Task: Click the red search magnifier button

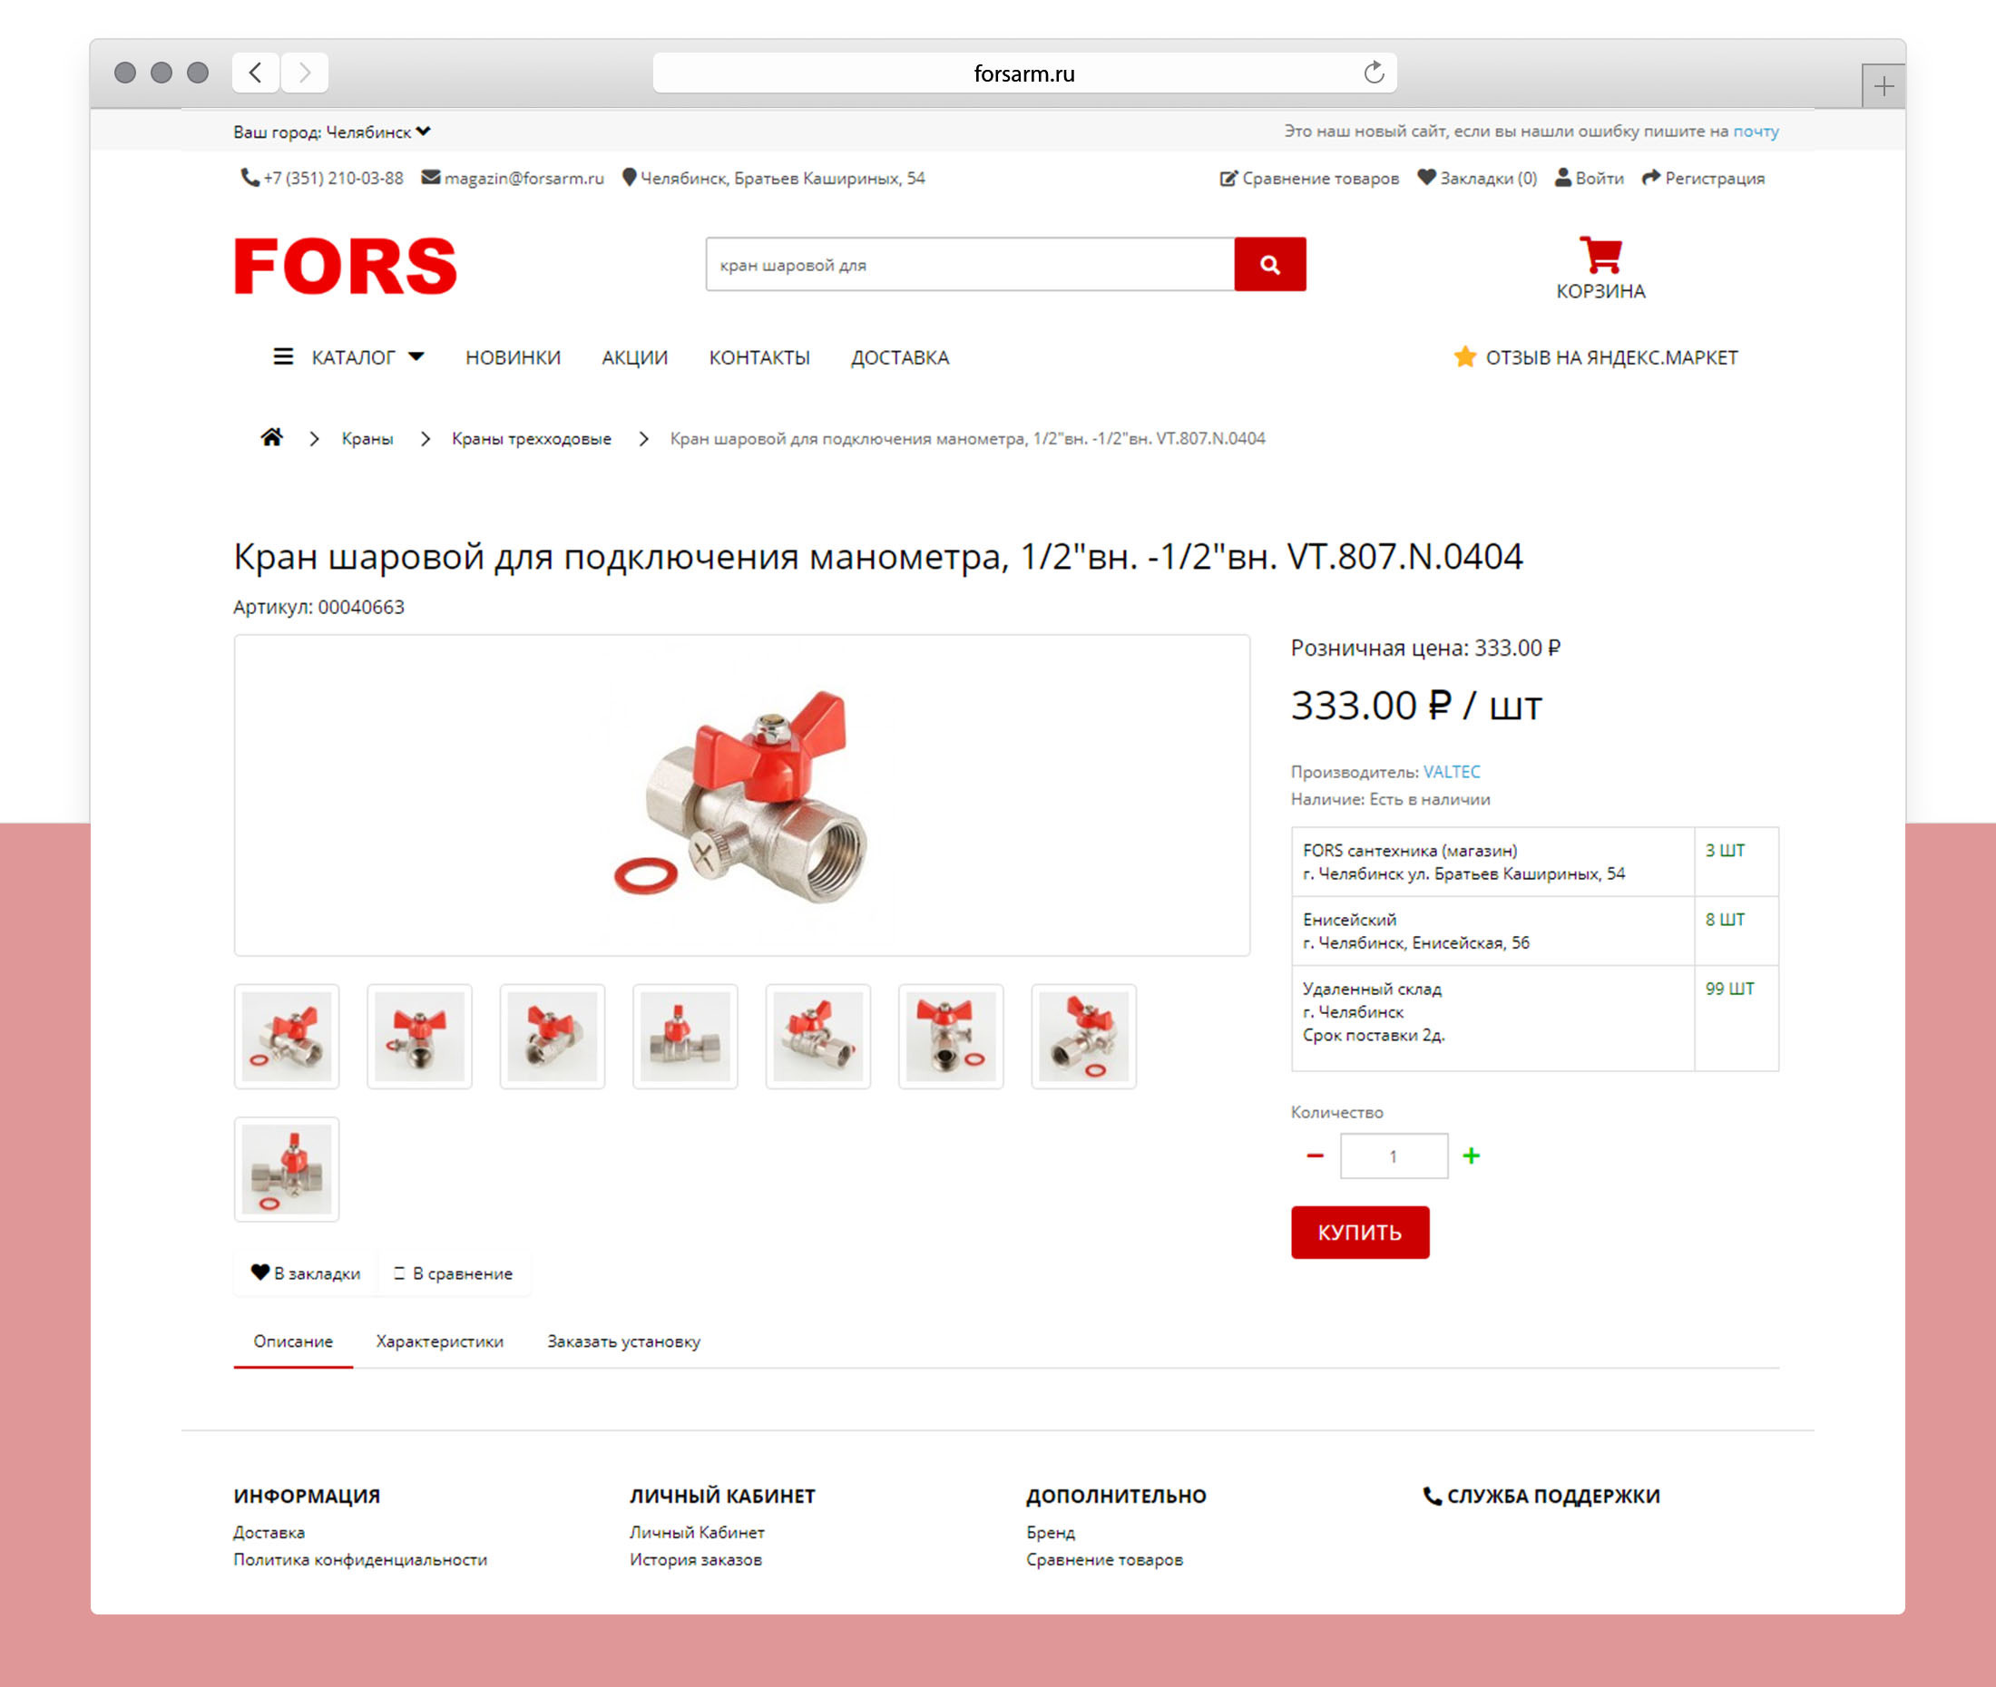Action: (x=1269, y=264)
